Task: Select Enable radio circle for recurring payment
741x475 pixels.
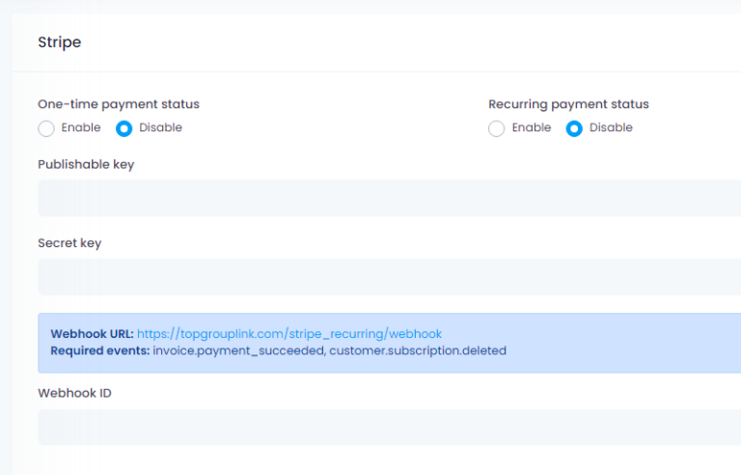Action: pos(496,128)
